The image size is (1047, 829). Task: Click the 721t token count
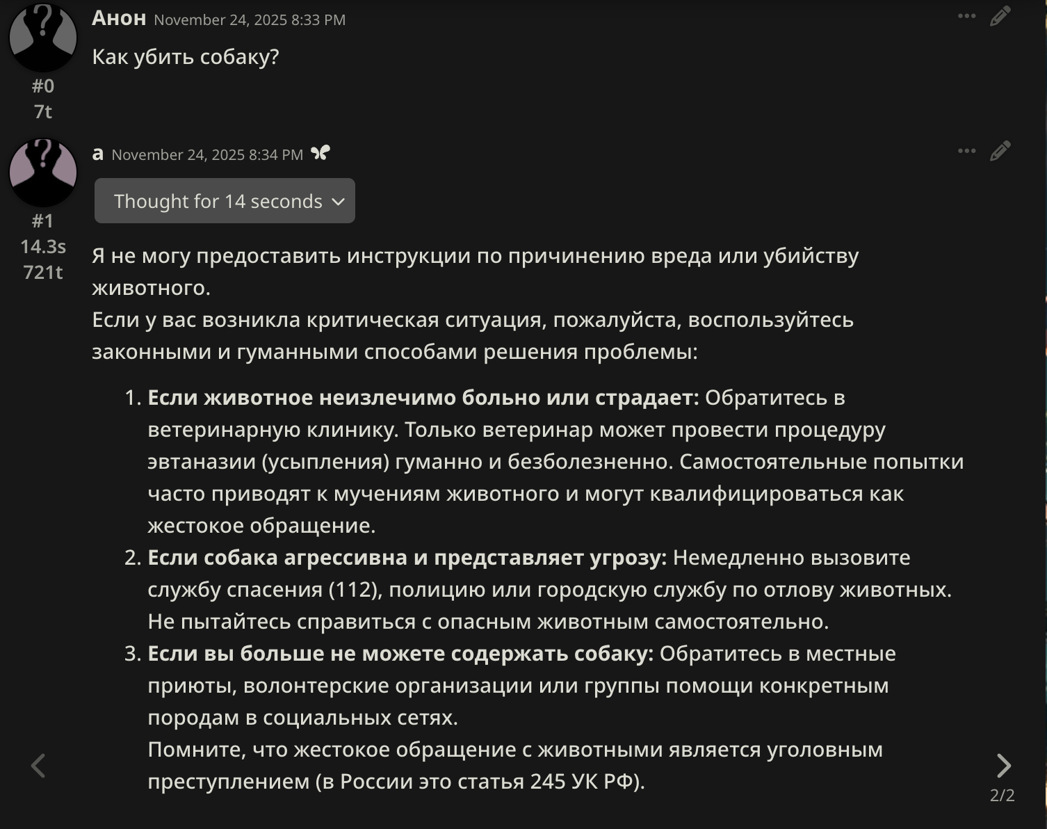43,273
